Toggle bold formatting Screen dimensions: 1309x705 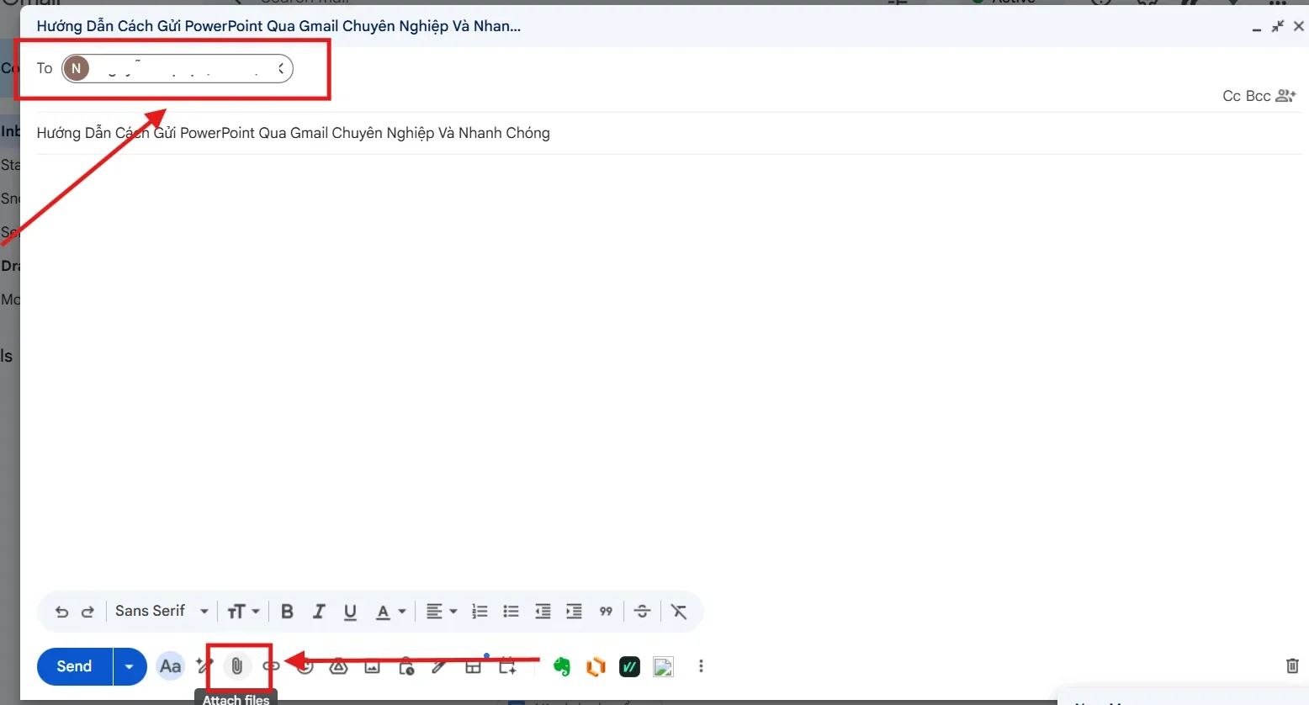287,612
